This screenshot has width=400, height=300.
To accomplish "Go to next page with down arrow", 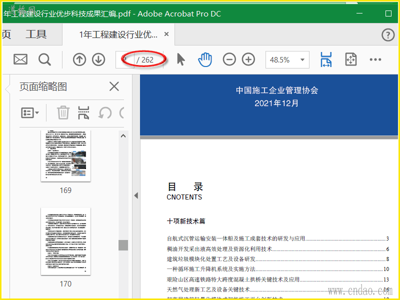I will pos(98,59).
